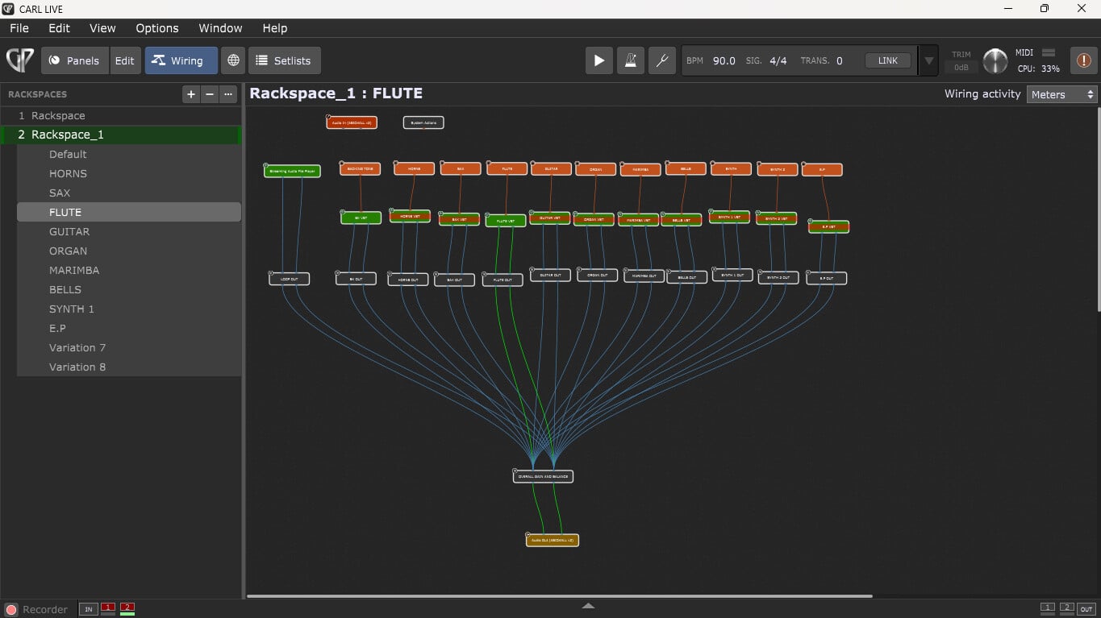Add a new rackspace with plus
1101x618 pixels.
pyautogui.click(x=191, y=94)
